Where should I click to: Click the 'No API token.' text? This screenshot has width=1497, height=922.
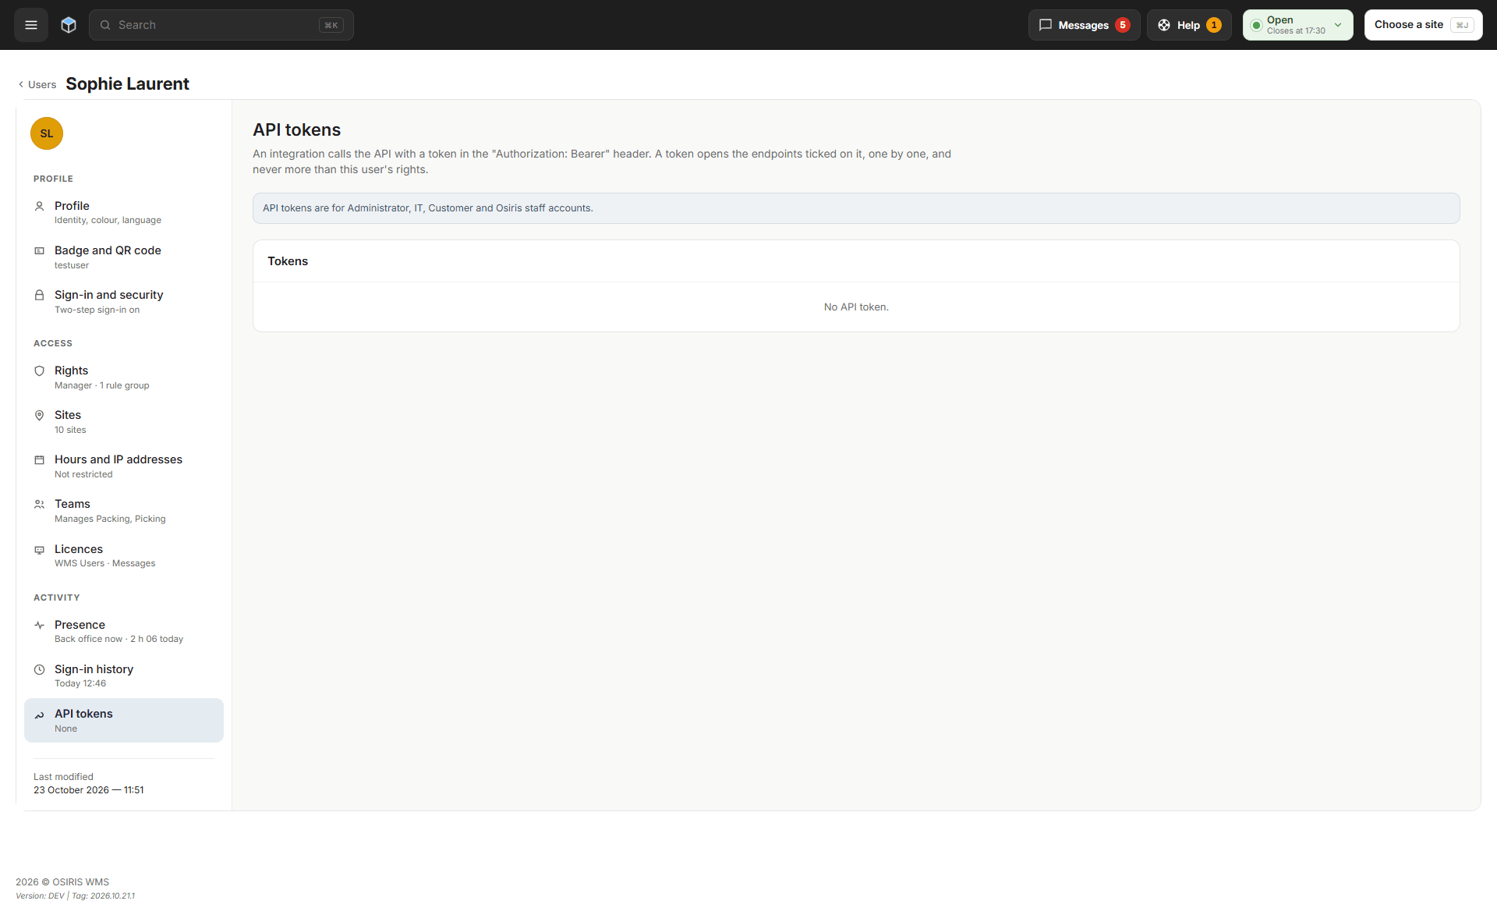point(856,307)
